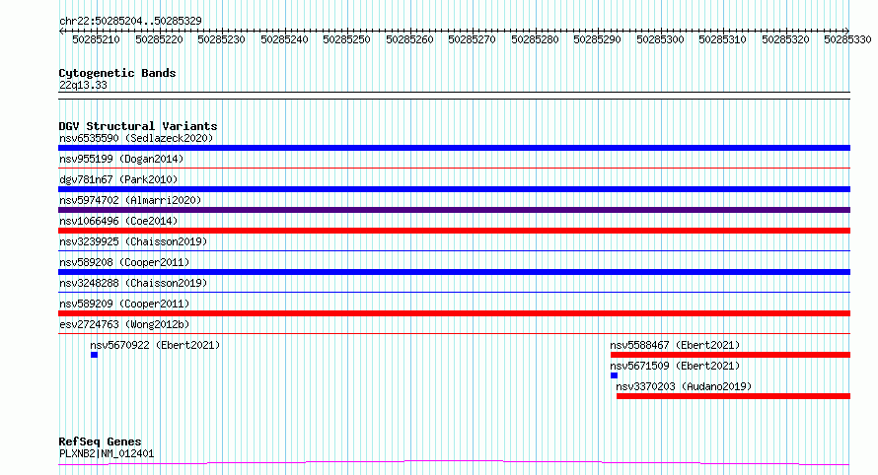Open variant nsv589208 (Cooper2011) label
Screen dimensions: 878x475
pyautogui.click(x=124, y=262)
